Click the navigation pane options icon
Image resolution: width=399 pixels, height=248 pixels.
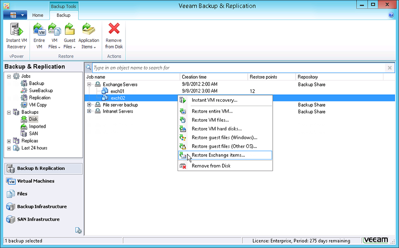79,231
